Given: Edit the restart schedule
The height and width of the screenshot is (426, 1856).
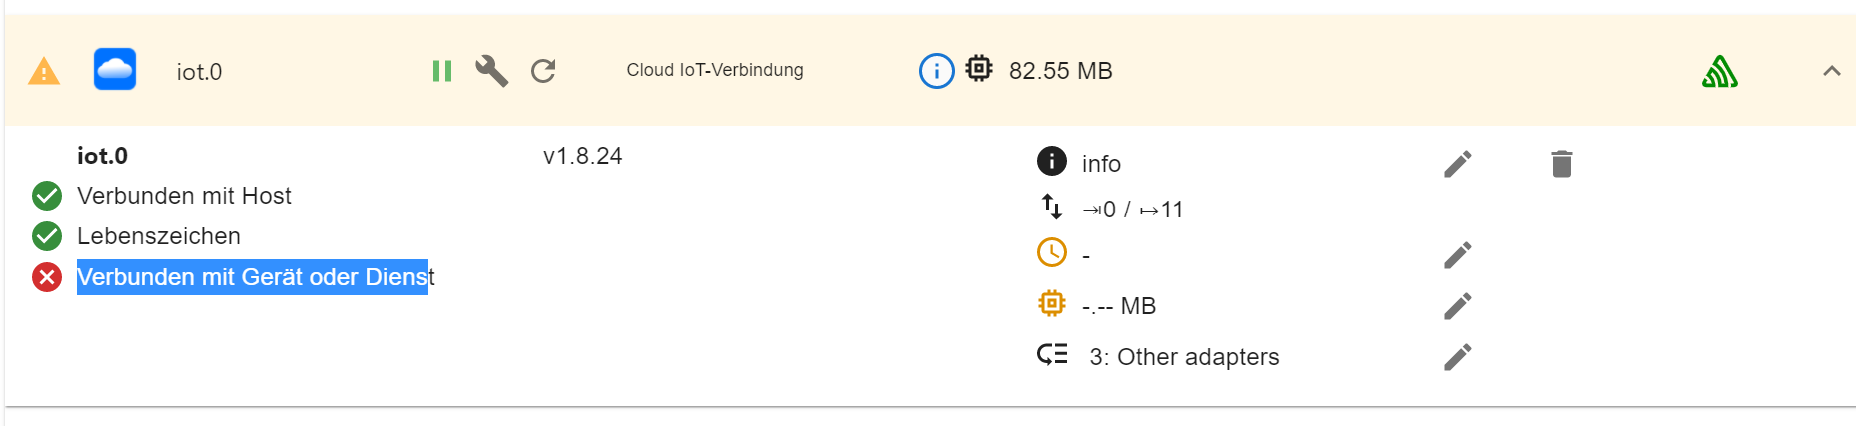Looking at the screenshot, I should (1457, 255).
